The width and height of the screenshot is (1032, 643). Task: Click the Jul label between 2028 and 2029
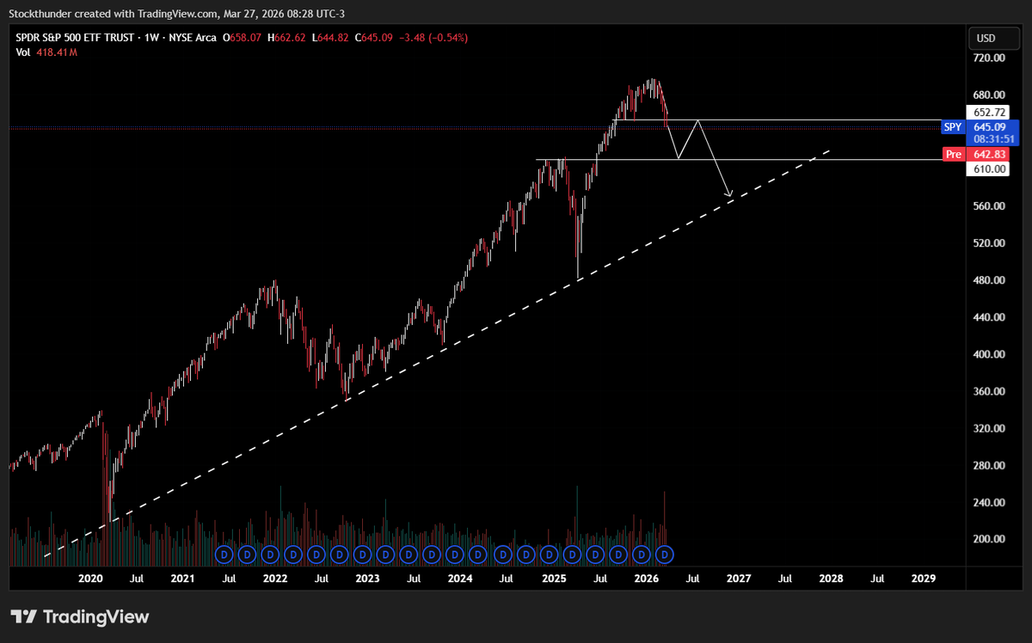coord(877,579)
